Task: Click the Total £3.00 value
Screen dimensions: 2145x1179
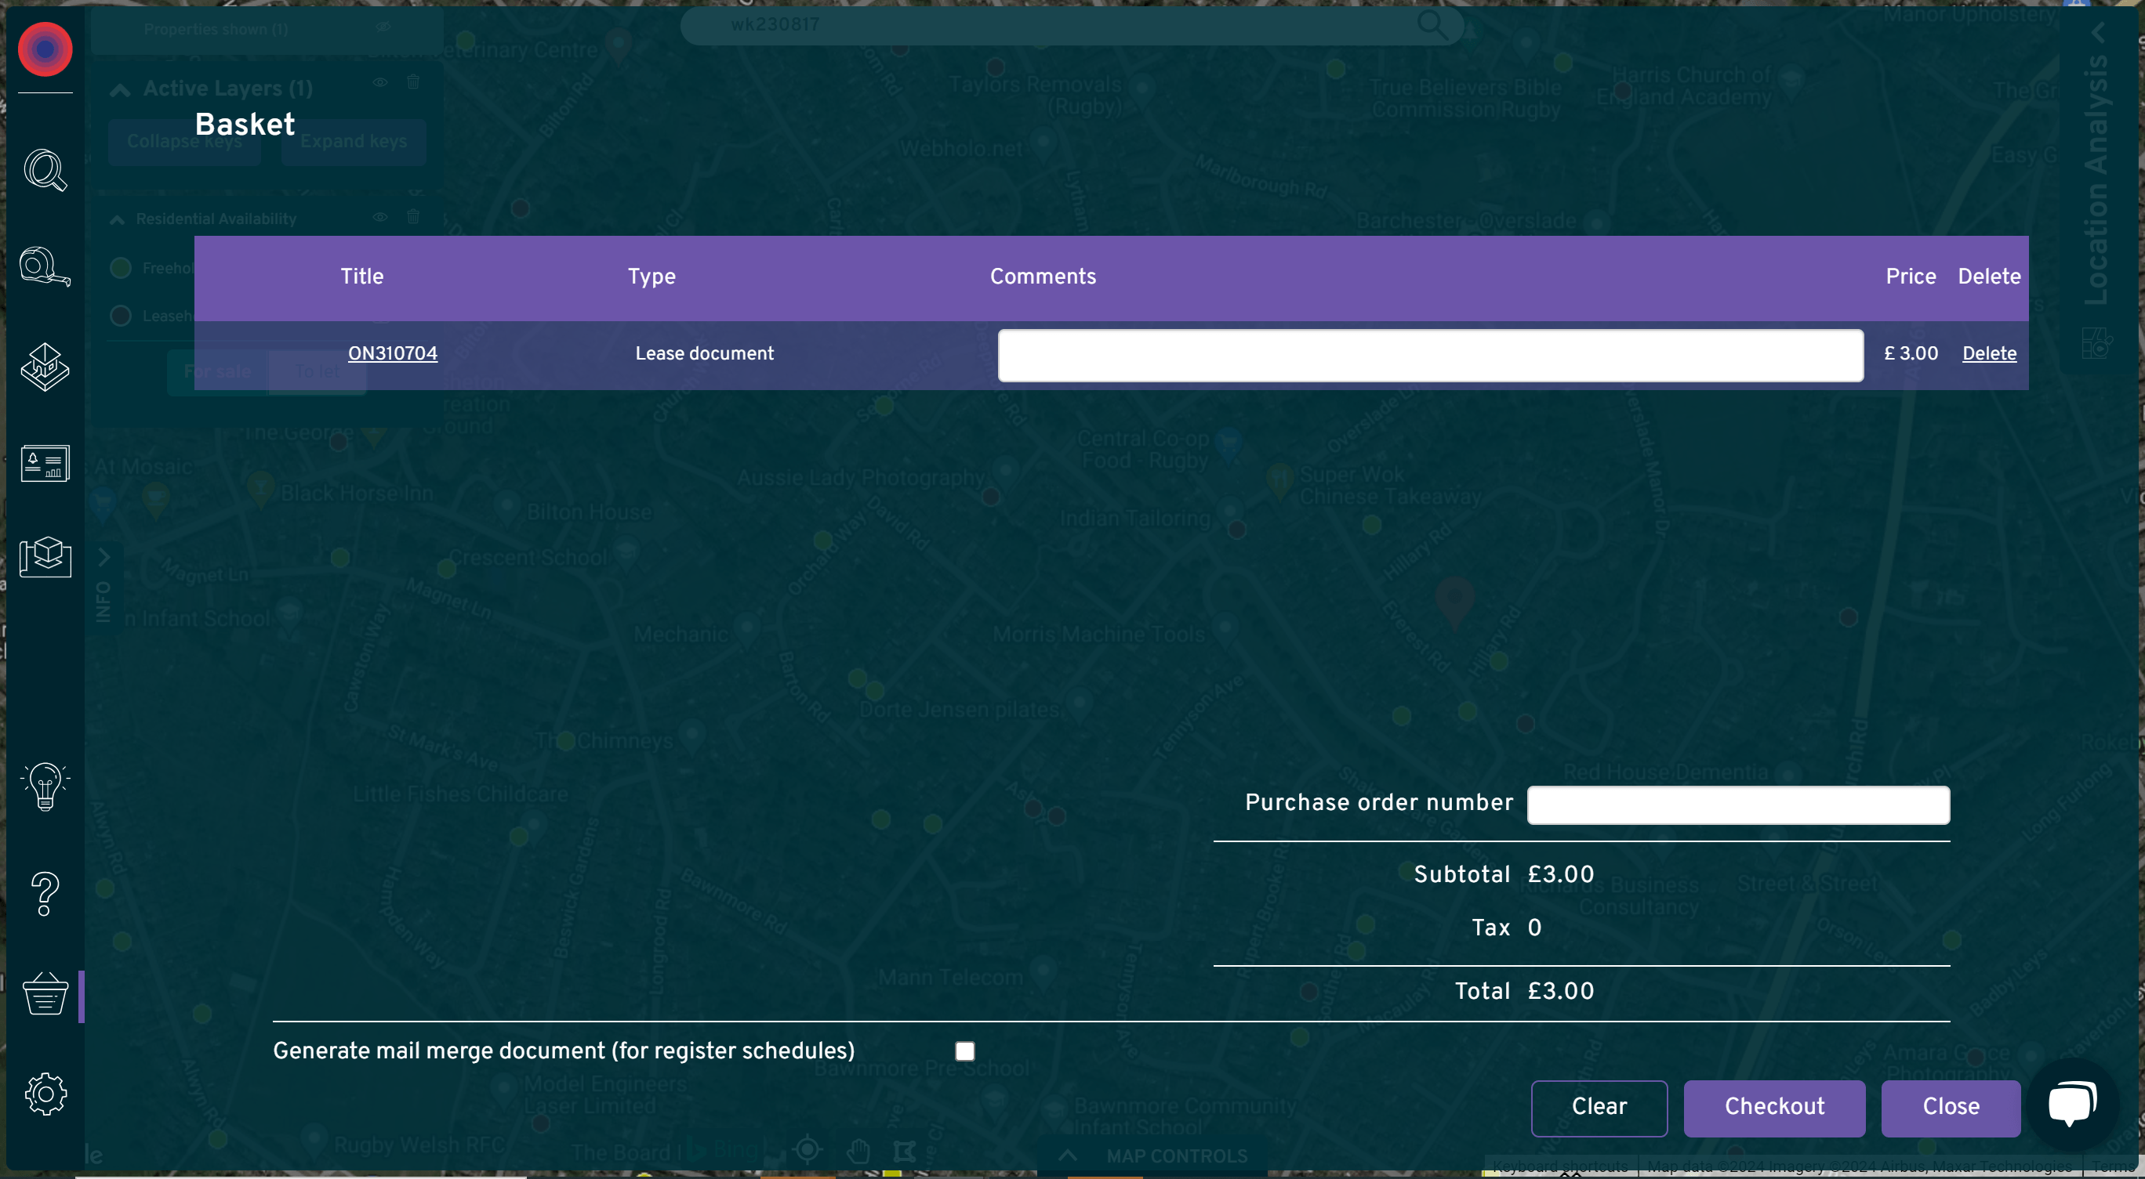Action: coord(1559,991)
